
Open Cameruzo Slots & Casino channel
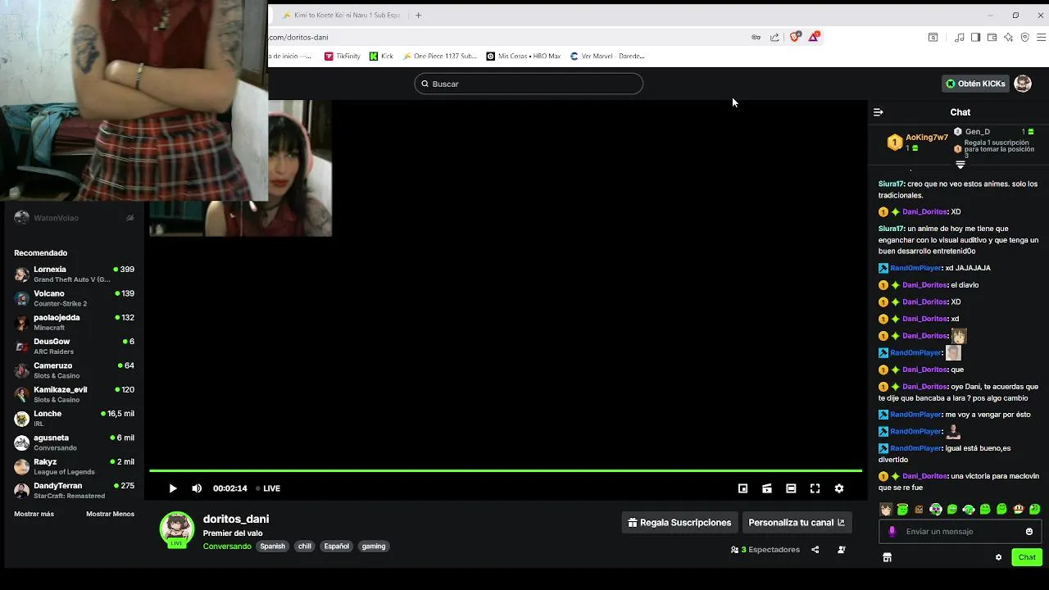(x=74, y=370)
